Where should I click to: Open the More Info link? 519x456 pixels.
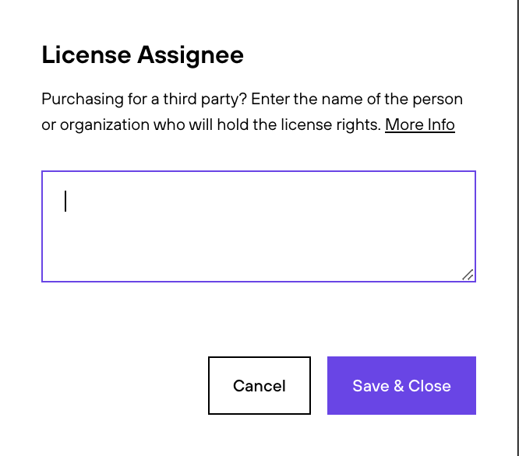pos(420,125)
